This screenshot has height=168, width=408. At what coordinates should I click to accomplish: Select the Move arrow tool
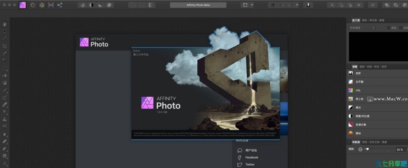4,31
